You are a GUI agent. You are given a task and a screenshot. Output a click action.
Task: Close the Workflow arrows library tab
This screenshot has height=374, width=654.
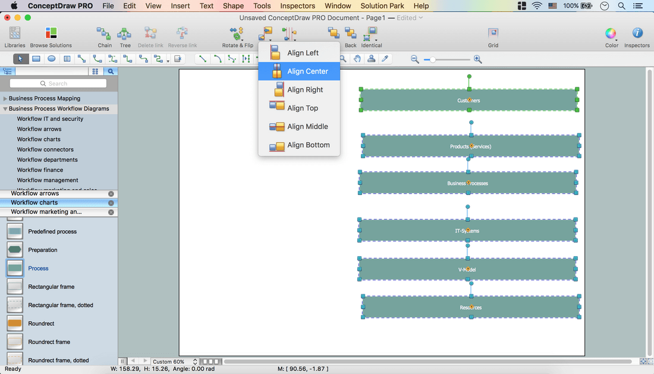(x=111, y=194)
